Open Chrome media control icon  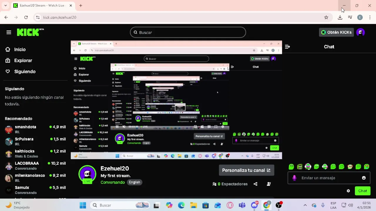[x=350, y=17]
